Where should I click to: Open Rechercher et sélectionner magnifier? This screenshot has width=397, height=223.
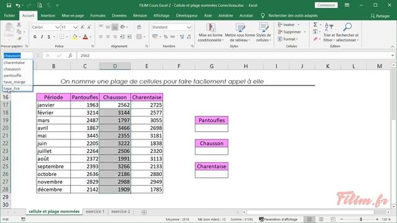347,32
